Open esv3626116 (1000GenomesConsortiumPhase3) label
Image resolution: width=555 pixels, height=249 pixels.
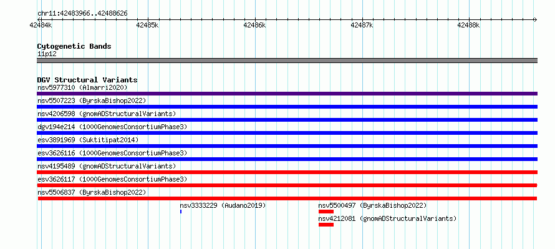[112, 153]
